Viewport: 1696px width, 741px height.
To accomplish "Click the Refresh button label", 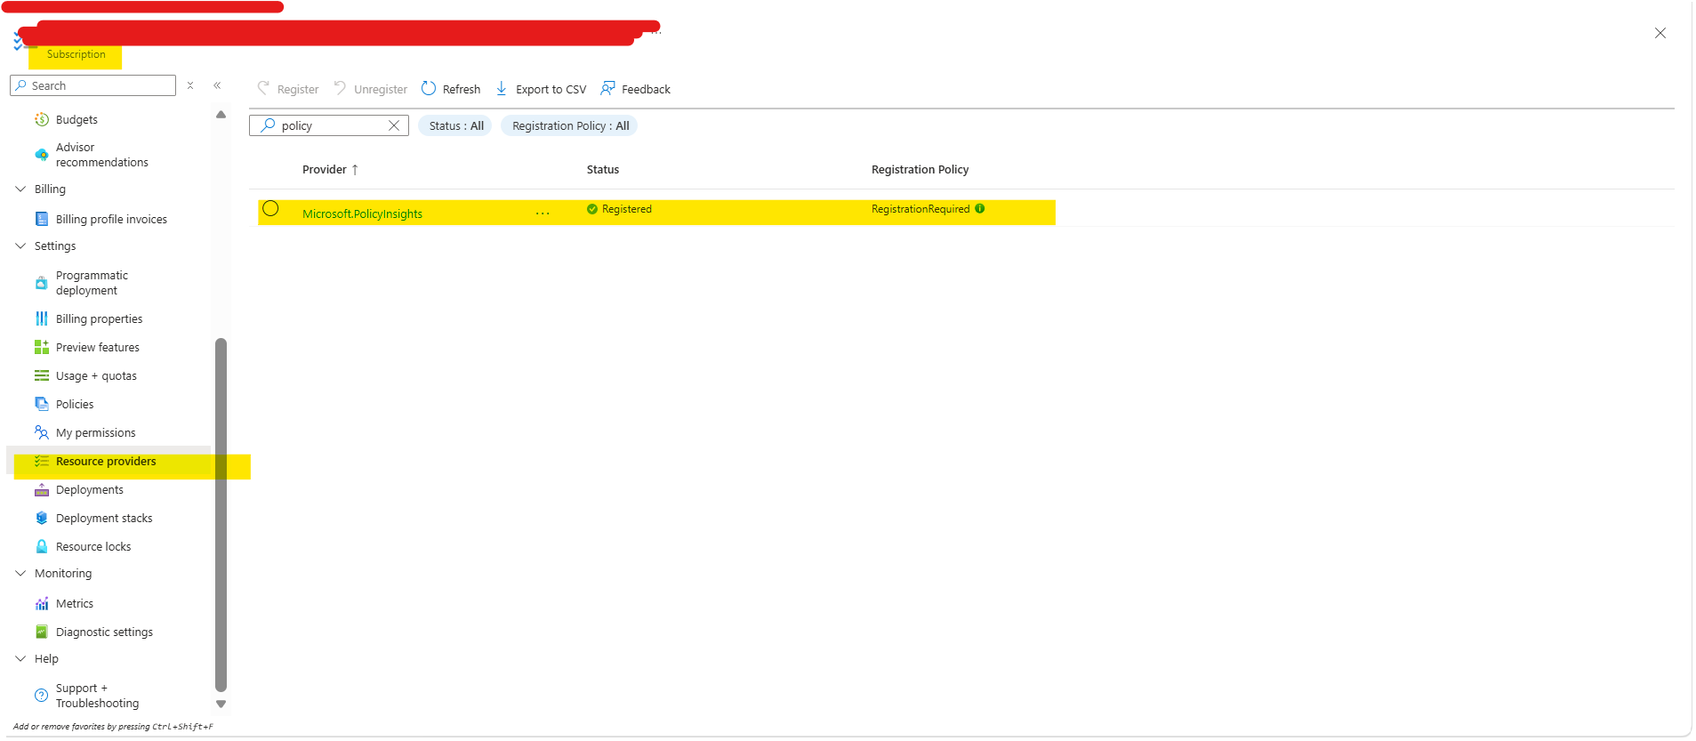I will pyautogui.click(x=462, y=89).
